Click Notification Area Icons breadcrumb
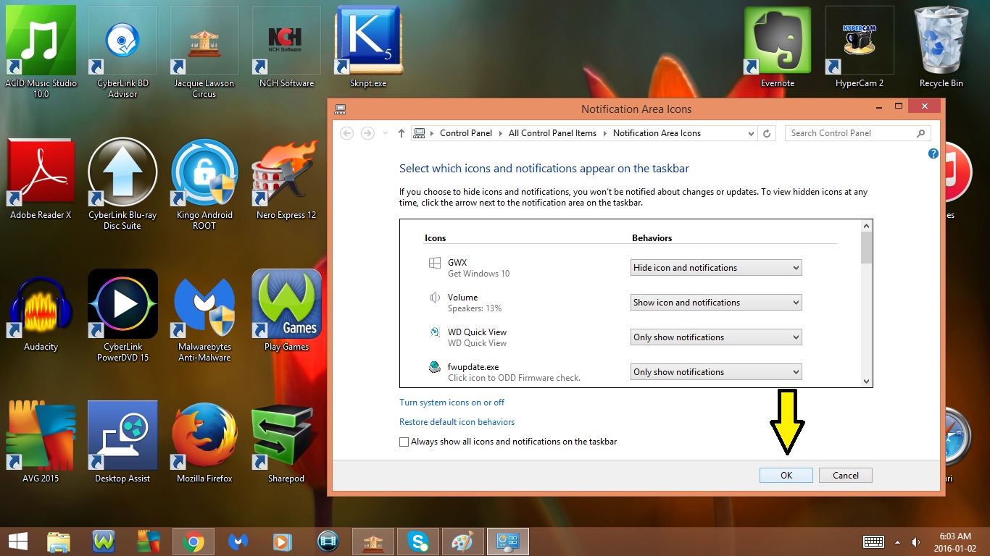990x556 pixels. [657, 133]
